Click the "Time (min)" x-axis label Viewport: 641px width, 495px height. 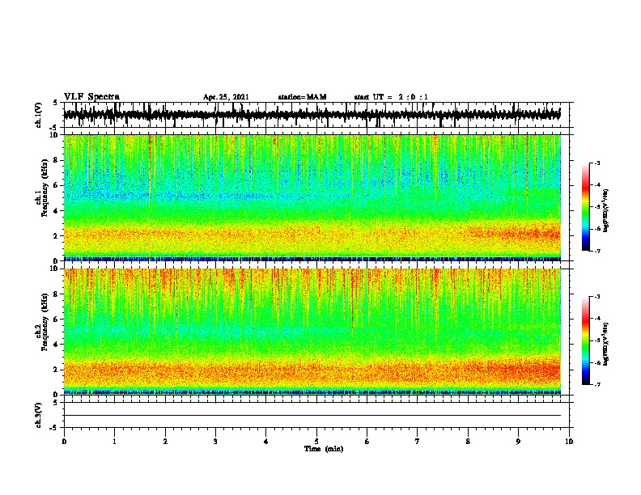[324, 449]
